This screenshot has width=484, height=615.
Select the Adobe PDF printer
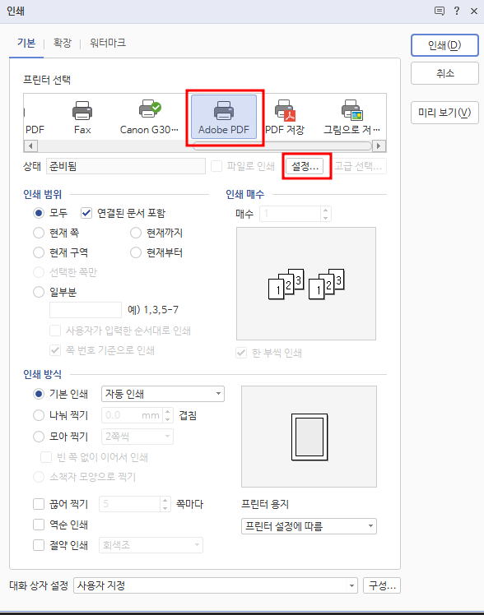pos(224,117)
